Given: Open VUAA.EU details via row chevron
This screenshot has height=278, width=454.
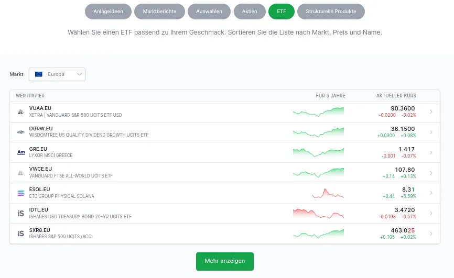Looking at the screenshot, I should pos(431,112).
